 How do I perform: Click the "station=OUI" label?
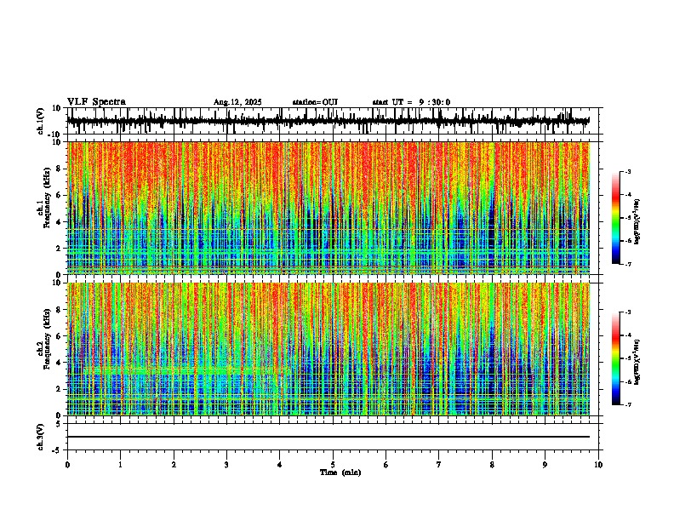click(x=315, y=102)
